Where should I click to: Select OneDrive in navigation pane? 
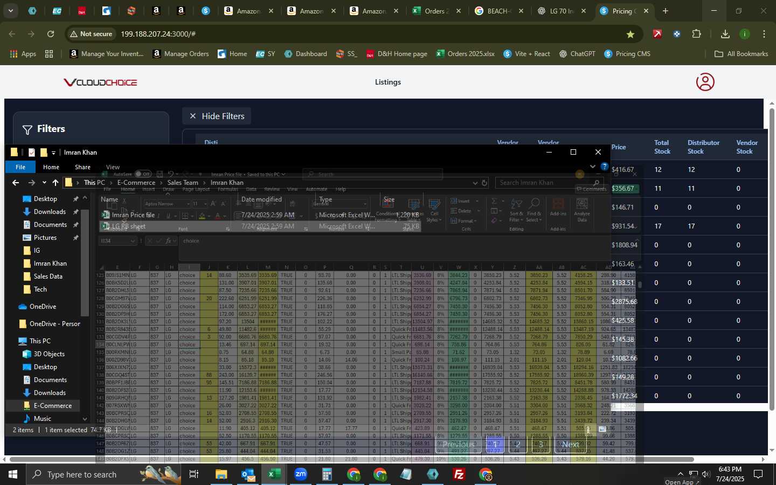pyautogui.click(x=43, y=307)
